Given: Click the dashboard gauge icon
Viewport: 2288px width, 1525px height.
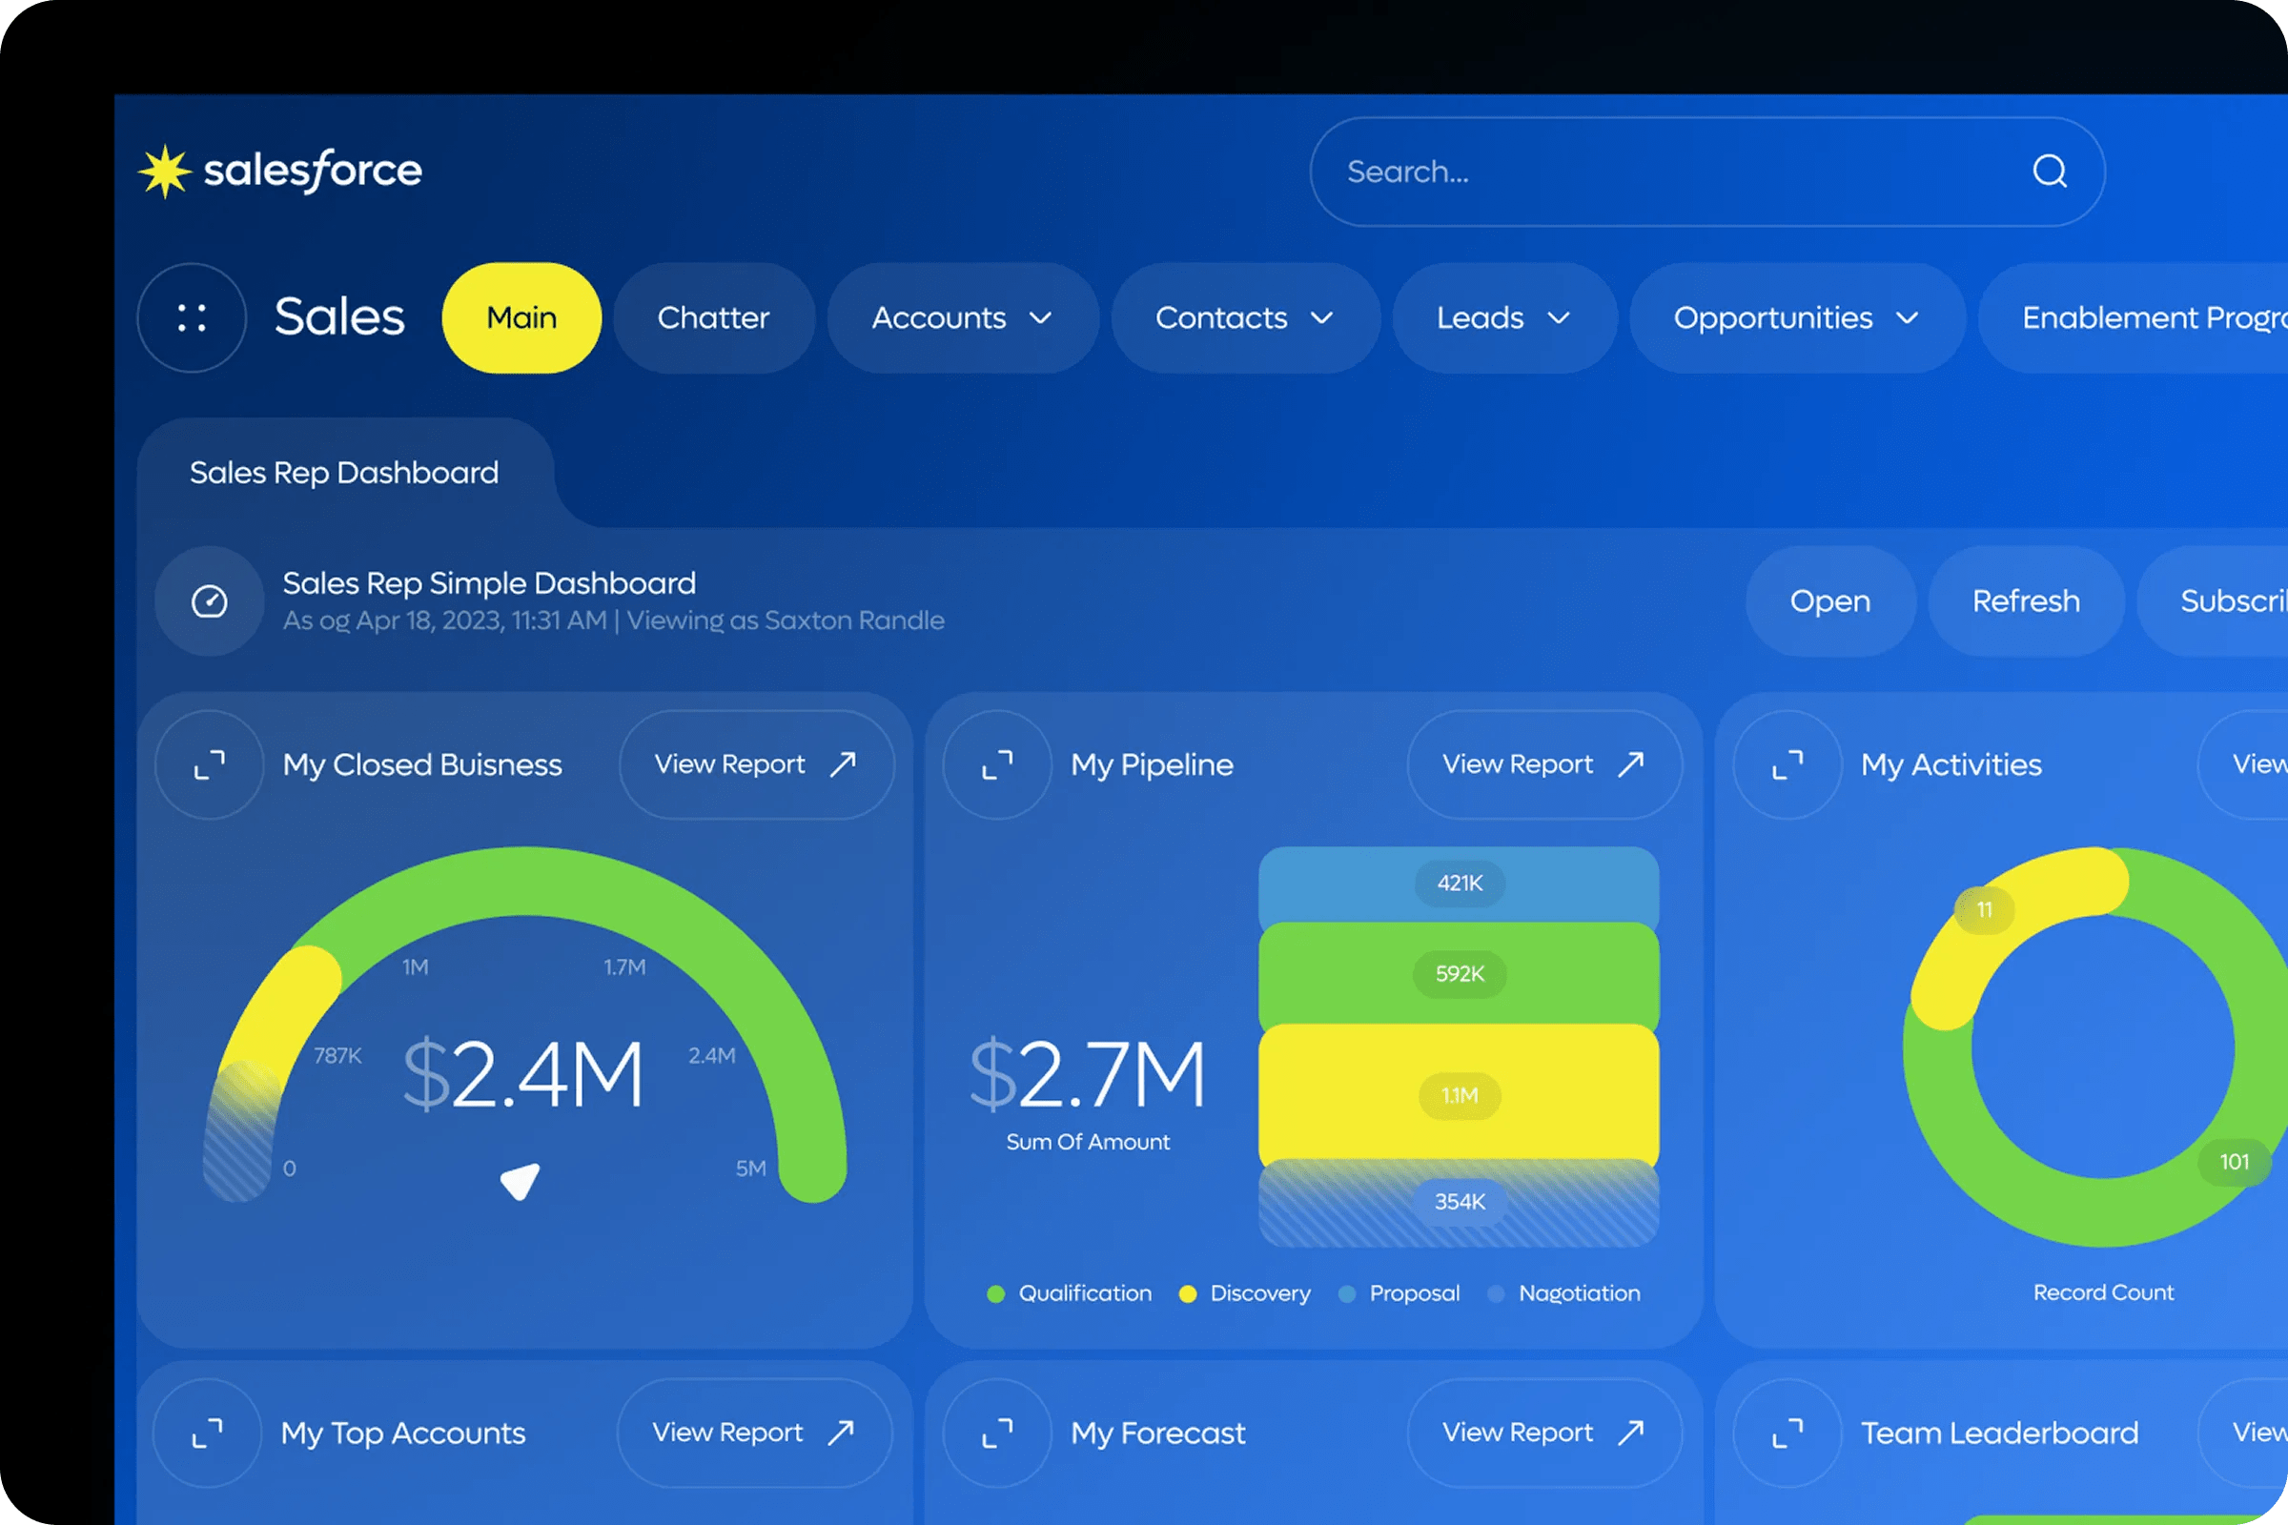Looking at the screenshot, I should tap(209, 601).
